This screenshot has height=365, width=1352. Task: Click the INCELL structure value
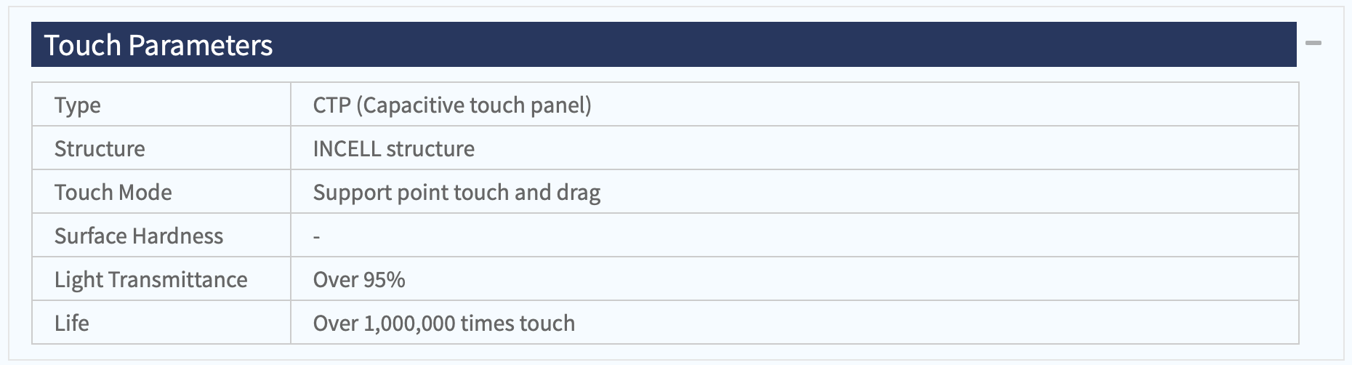394,148
